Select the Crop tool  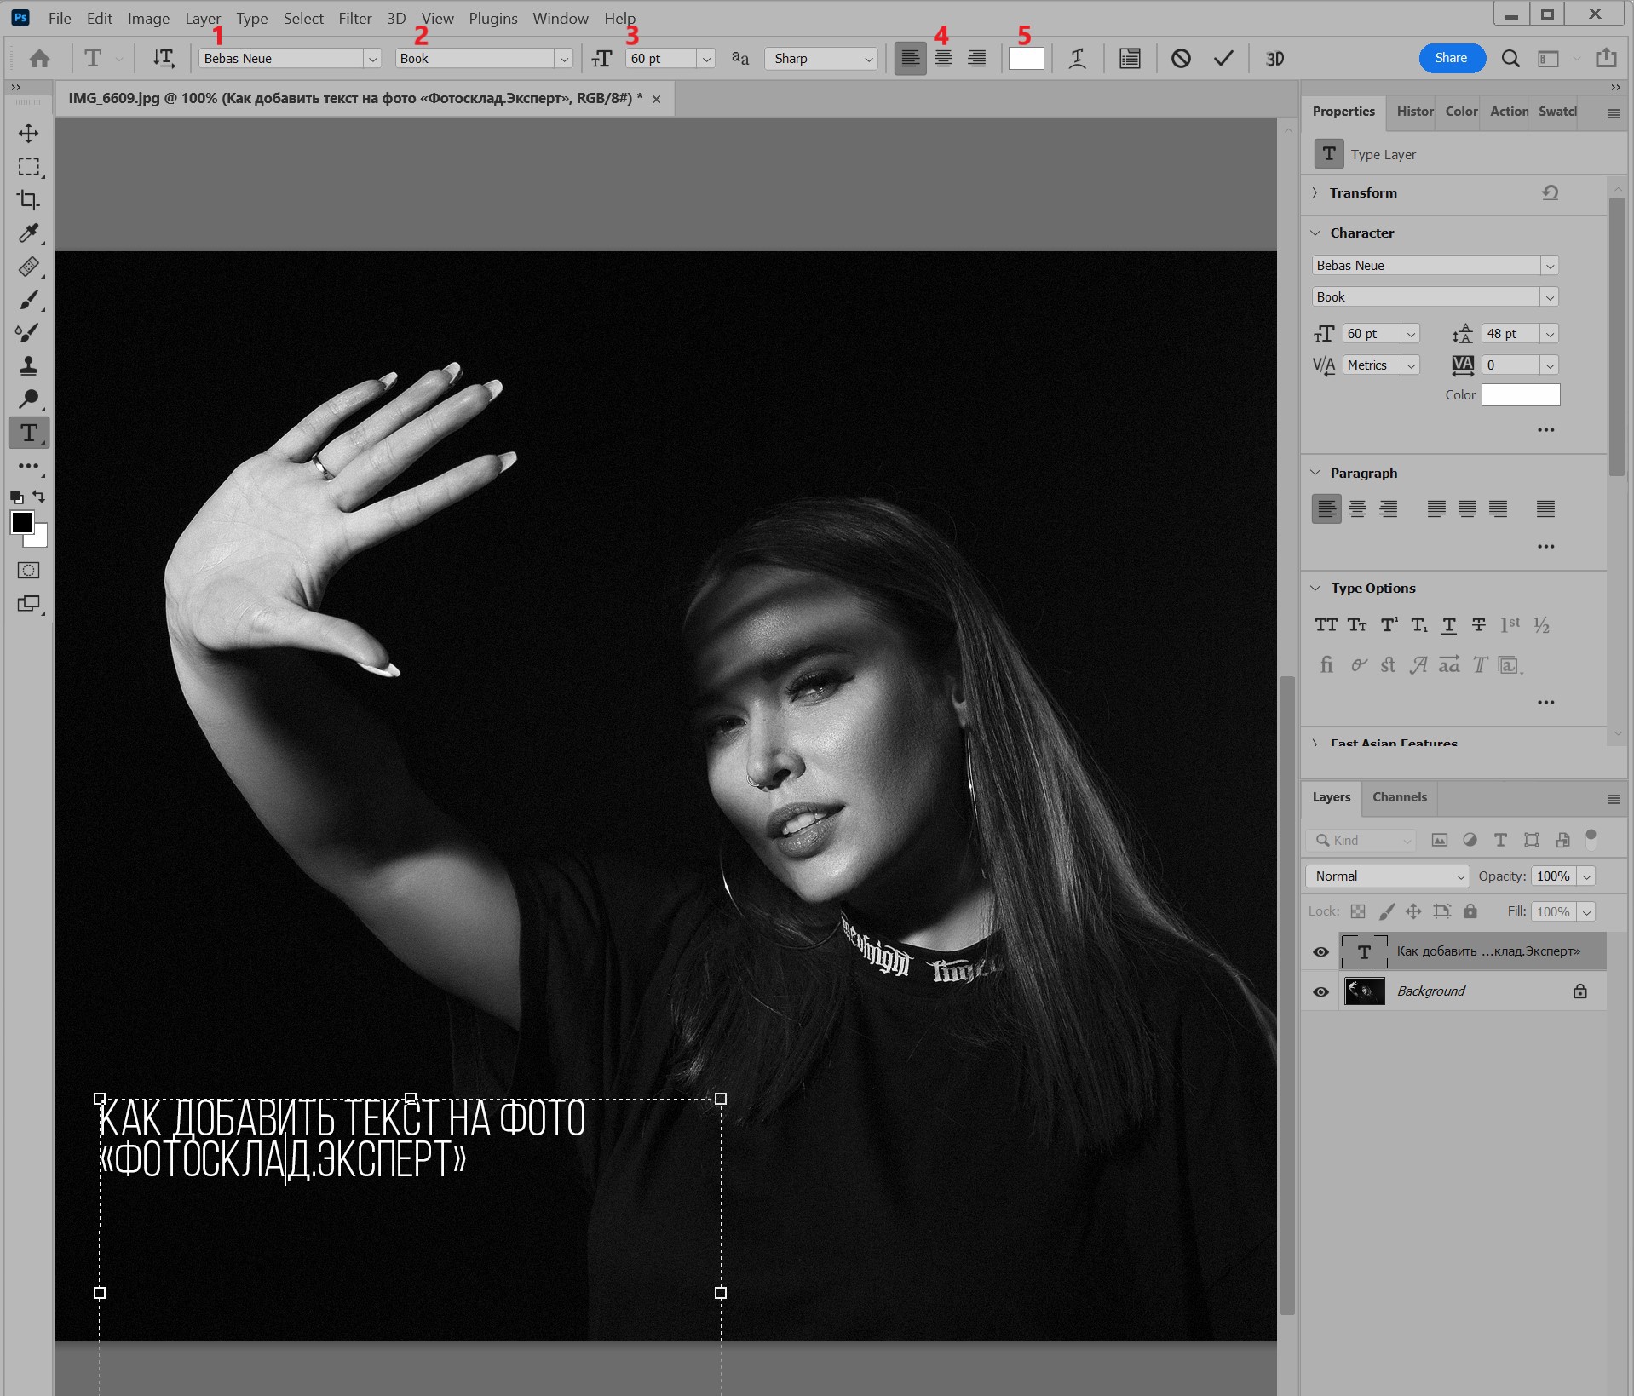click(28, 199)
